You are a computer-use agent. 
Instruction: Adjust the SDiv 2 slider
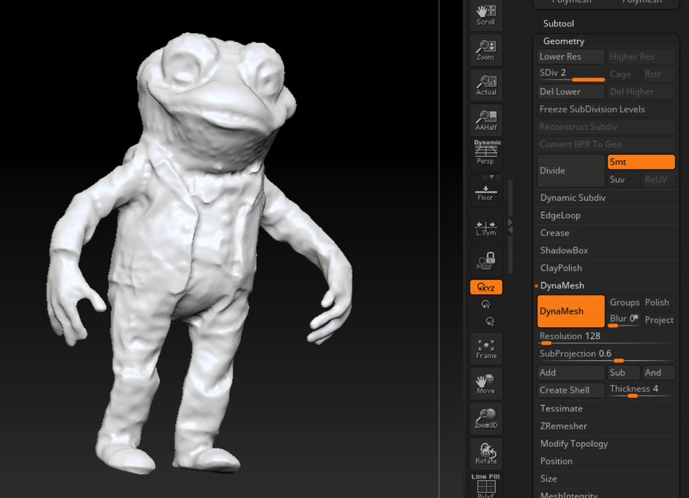tap(570, 74)
